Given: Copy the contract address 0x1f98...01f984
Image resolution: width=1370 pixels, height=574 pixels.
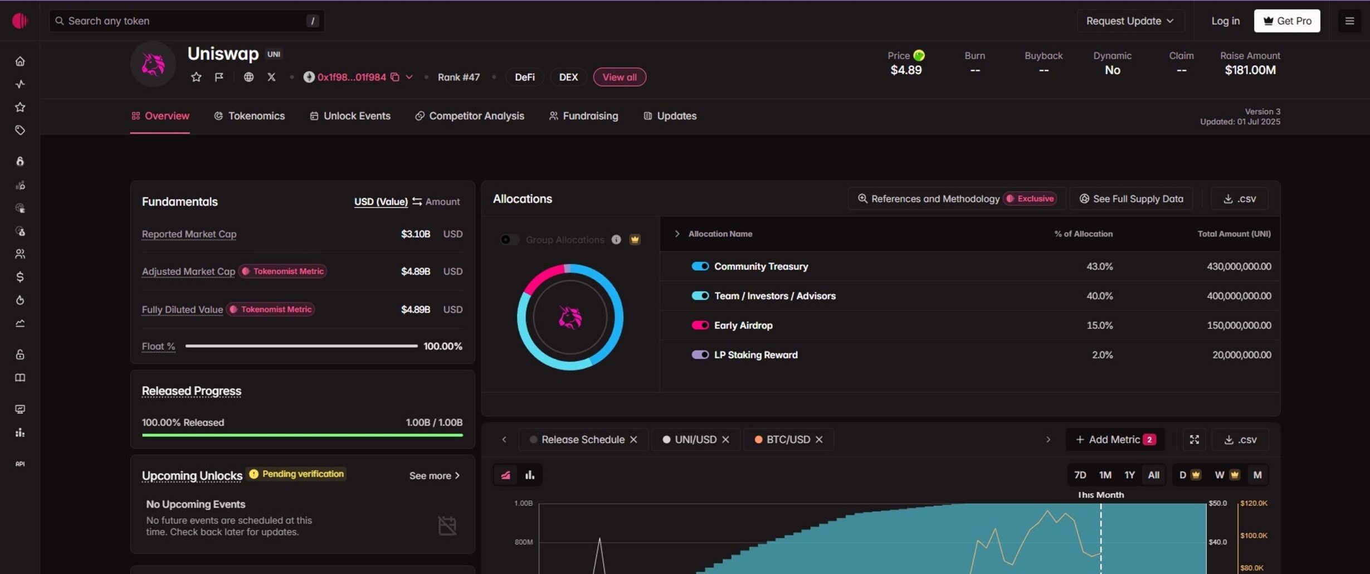Looking at the screenshot, I should pyautogui.click(x=394, y=77).
